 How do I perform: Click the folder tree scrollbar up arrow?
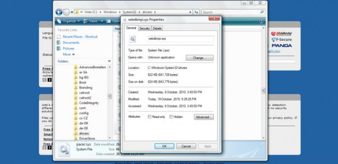point(110,67)
